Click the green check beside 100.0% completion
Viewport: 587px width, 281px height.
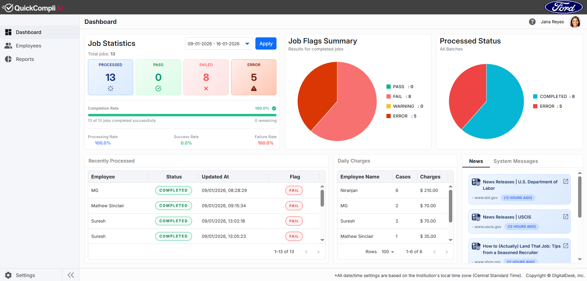[x=274, y=108]
